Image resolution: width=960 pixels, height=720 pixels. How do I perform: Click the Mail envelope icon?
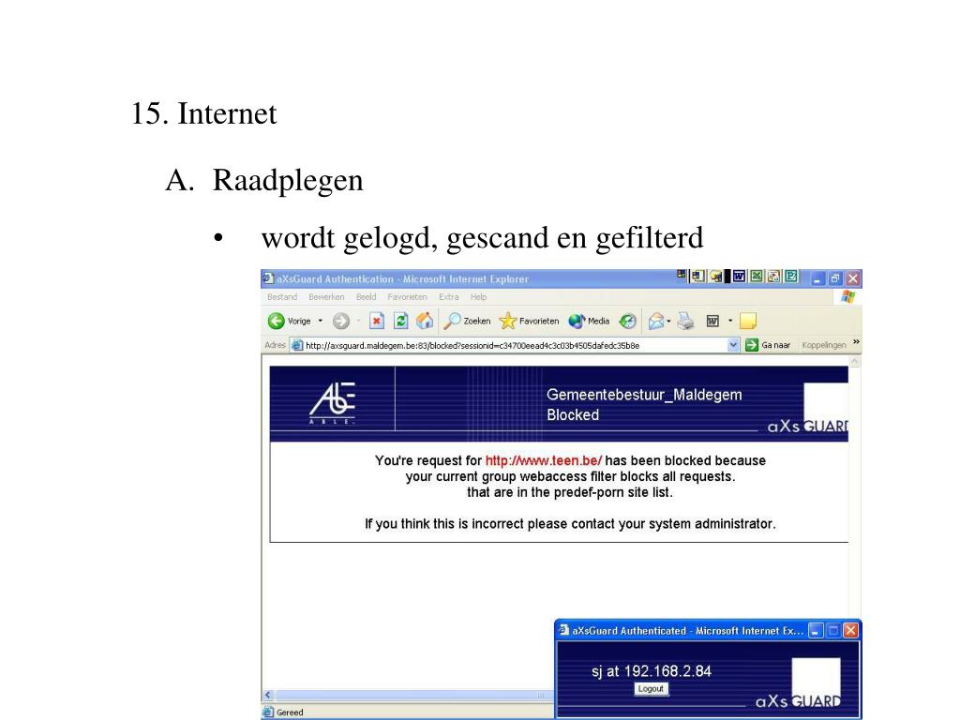tap(655, 321)
